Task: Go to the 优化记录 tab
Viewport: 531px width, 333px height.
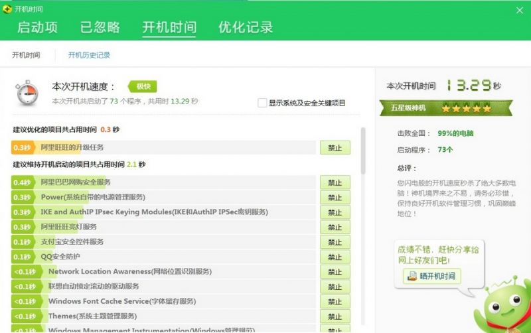Action: [246, 27]
